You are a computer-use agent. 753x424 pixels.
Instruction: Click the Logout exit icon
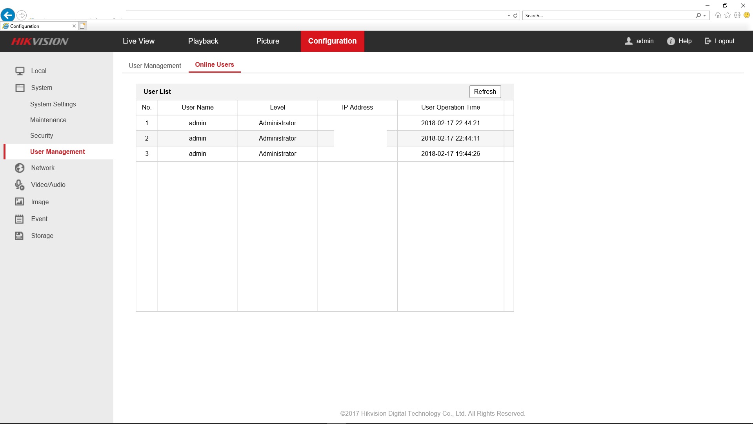[708, 41]
